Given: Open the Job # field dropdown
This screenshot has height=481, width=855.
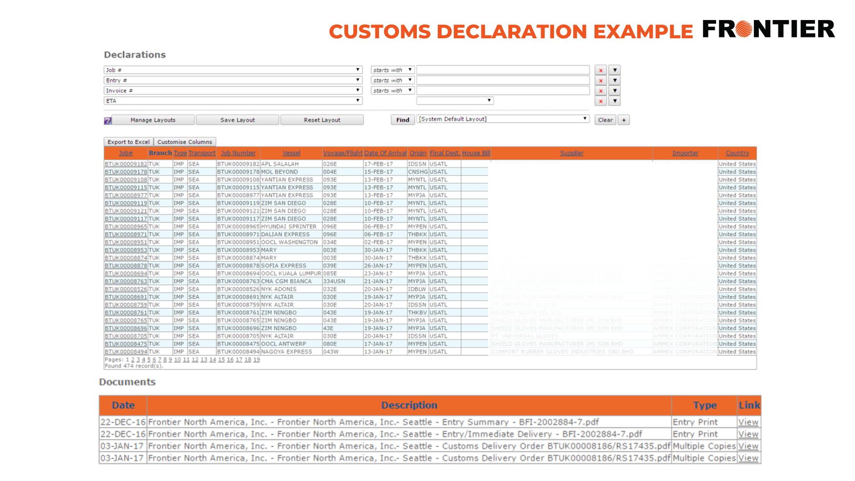Looking at the screenshot, I should coord(233,70).
